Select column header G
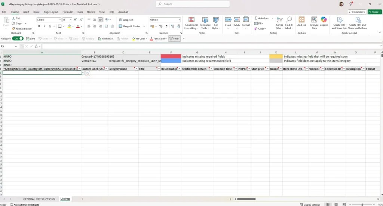The width and height of the screenshot is (383, 206). tap(197, 52)
